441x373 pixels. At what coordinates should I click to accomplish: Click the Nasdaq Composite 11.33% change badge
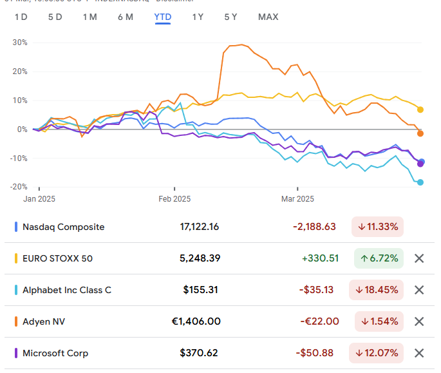tap(377, 227)
